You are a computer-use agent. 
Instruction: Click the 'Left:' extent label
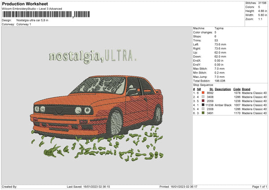[196, 44]
